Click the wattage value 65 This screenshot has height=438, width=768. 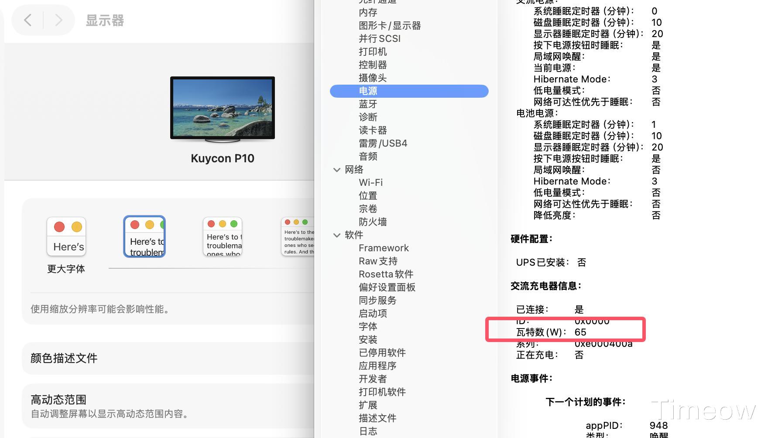[580, 332]
